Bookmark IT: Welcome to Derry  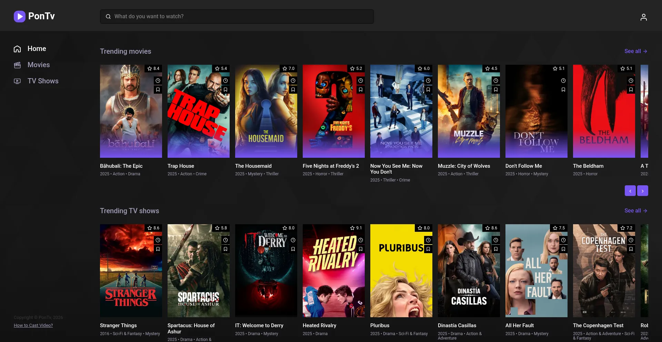point(293,249)
